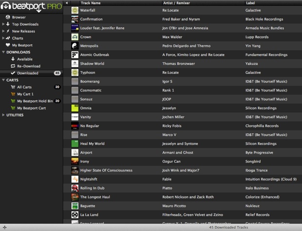Viewport: 302px width, 231px height.
Task: Click the speaker icon in column header
Action: click(x=67, y=3)
